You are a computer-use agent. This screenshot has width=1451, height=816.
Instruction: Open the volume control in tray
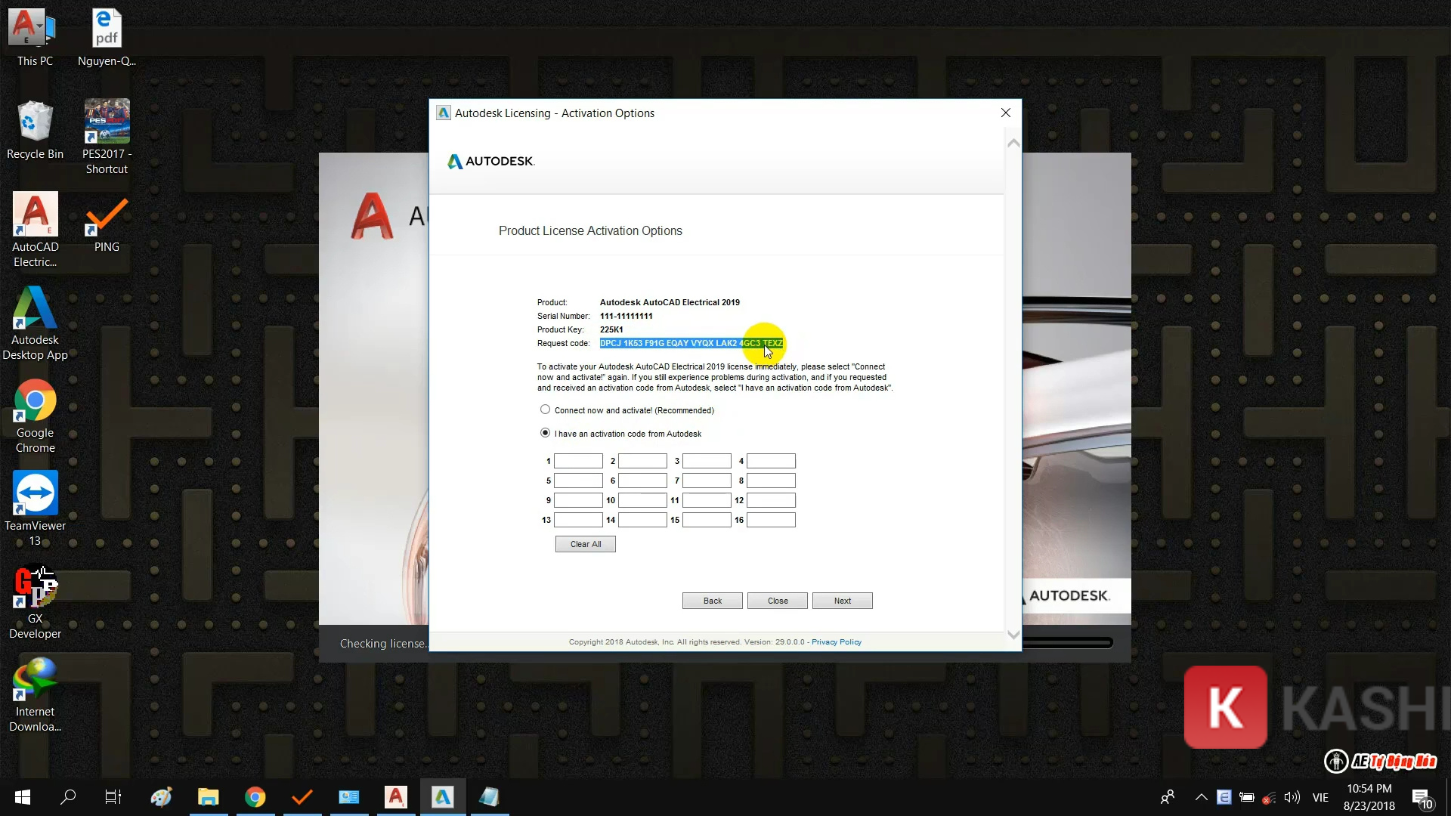point(1292,797)
